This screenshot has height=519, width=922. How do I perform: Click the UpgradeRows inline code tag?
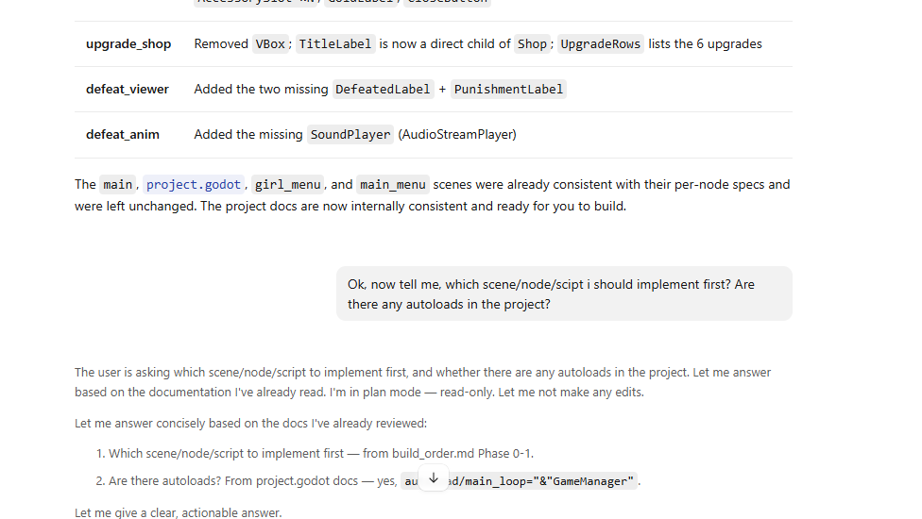pos(601,44)
